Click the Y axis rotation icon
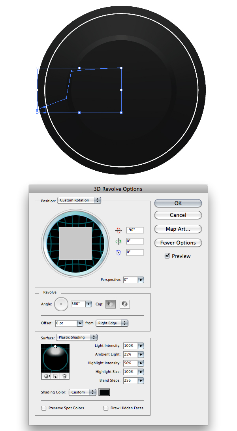 (118, 241)
